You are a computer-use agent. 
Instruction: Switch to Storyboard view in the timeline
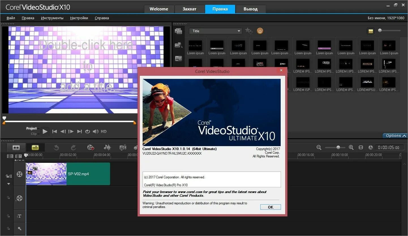click(x=16, y=148)
